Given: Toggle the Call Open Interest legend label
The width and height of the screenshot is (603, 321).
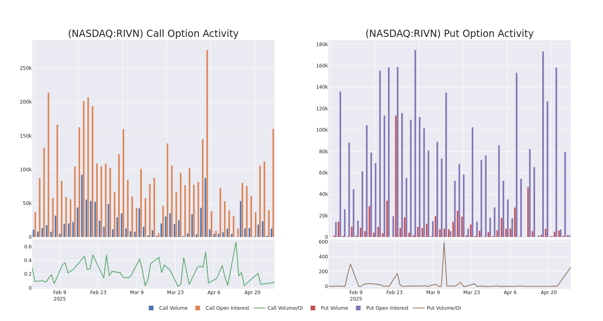Looking at the screenshot, I should click(x=228, y=308).
